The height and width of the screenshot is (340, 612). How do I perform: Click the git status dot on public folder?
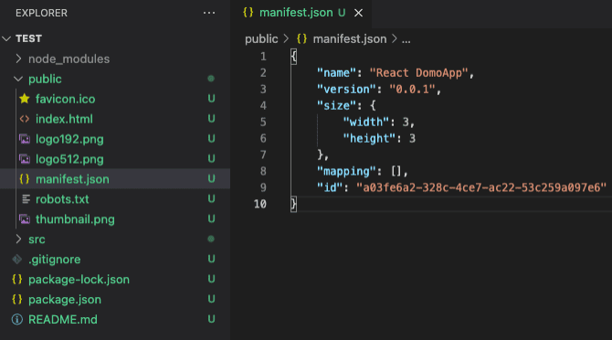click(211, 79)
